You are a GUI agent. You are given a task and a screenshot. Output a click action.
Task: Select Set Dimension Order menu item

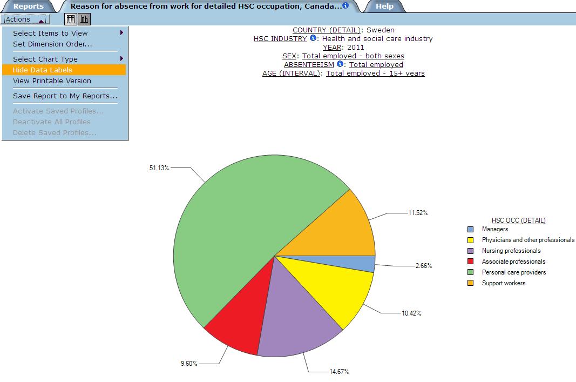(52, 44)
